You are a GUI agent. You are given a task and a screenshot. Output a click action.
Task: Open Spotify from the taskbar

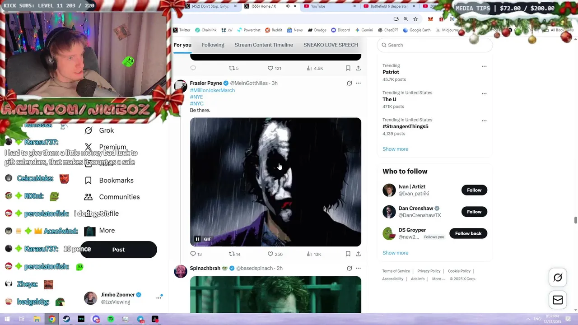point(111,319)
